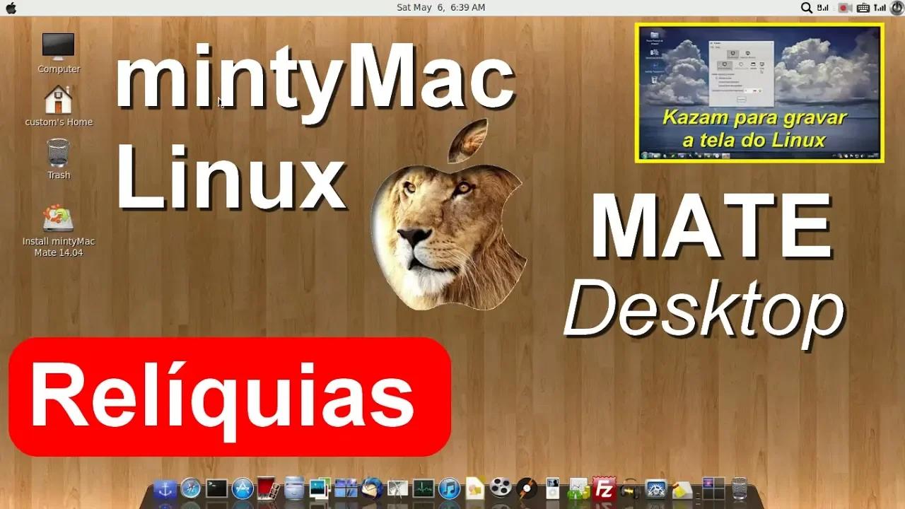Click the Docky anchor icon
The image size is (905, 509).
tap(163, 489)
